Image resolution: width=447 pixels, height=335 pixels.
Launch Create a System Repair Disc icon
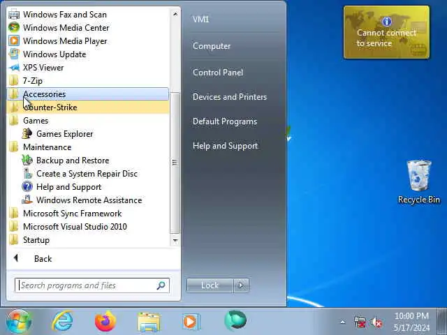27,174
